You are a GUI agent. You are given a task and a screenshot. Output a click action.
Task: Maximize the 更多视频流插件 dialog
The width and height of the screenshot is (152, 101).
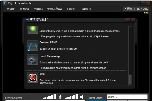click(x=128, y=20)
